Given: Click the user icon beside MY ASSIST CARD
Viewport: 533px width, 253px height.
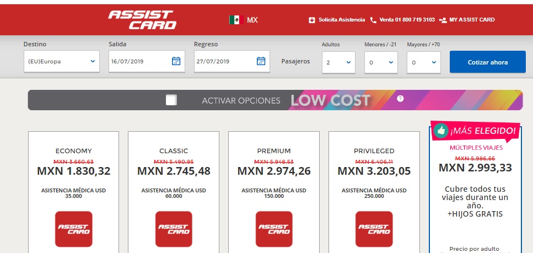Looking at the screenshot, I should pos(443,20).
